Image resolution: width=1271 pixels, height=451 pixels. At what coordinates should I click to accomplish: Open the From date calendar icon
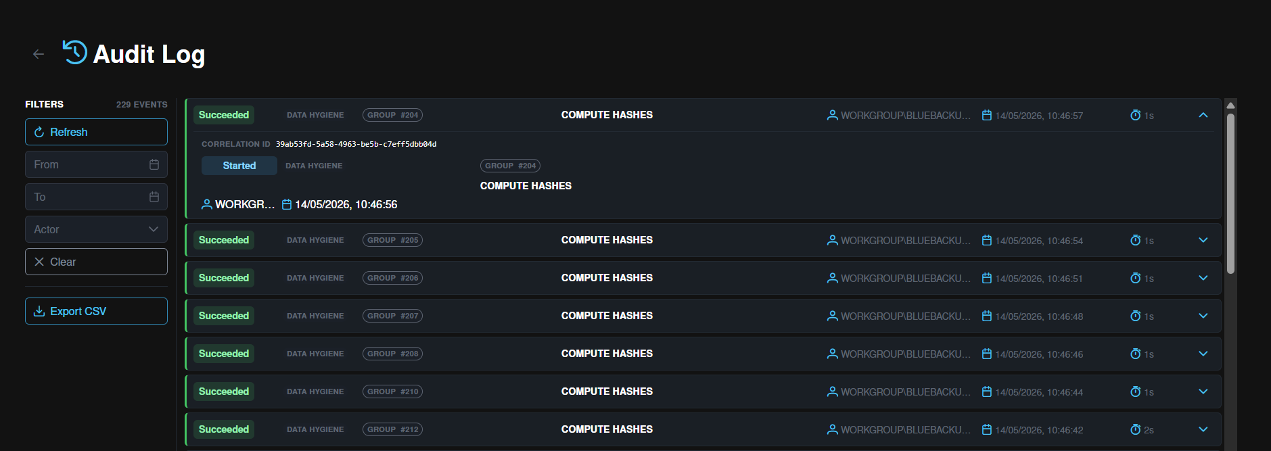point(154,164)
